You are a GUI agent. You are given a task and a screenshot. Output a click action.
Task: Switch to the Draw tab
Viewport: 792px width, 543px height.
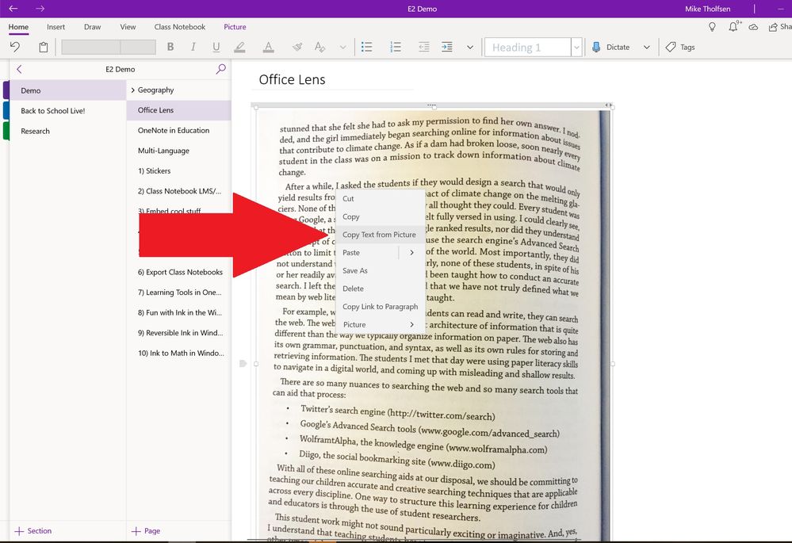93,27
